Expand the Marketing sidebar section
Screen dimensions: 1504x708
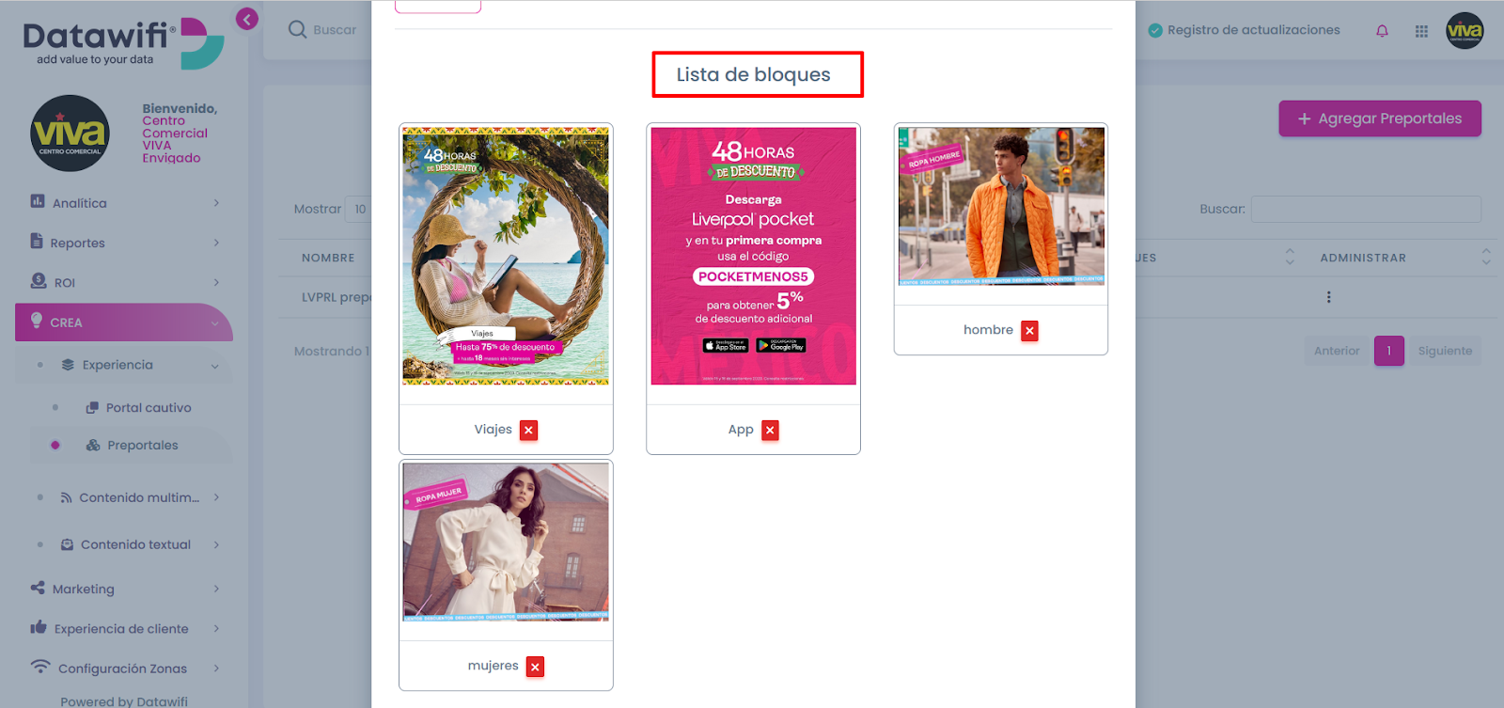pos(124,589)
